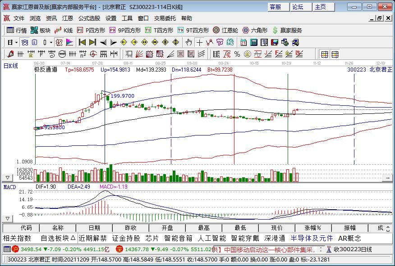Toggle the 行情 quotes view
This screenshot has width=395, height=266.
(17, 31)
